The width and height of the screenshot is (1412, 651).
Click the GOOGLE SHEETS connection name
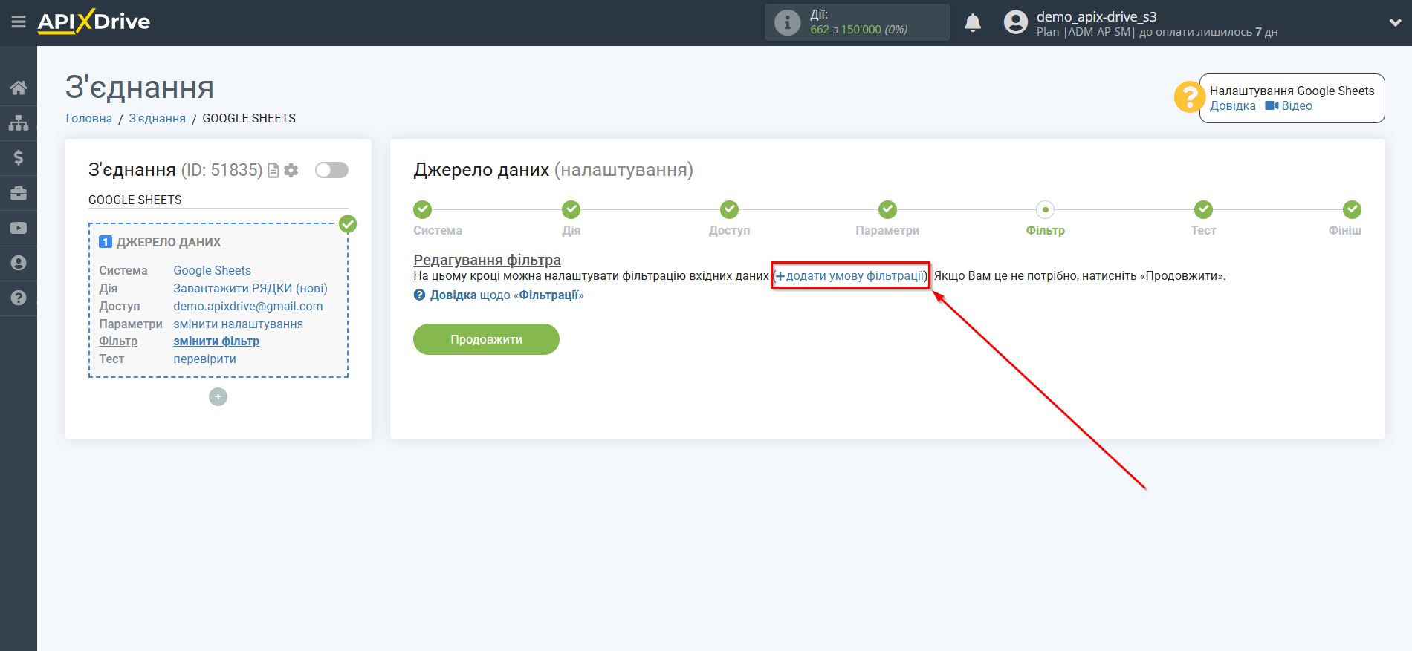[135, 200]
